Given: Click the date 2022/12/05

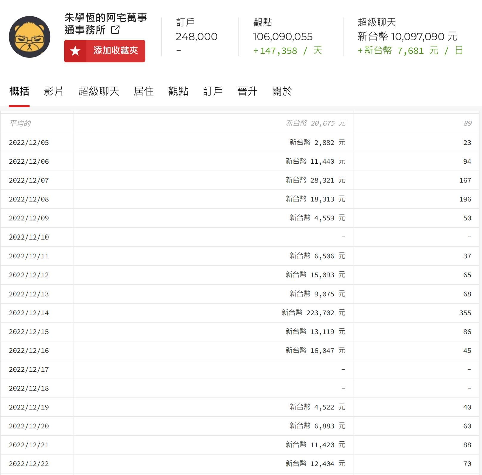Looking at the screenshot, I should [x=29, y=143].
